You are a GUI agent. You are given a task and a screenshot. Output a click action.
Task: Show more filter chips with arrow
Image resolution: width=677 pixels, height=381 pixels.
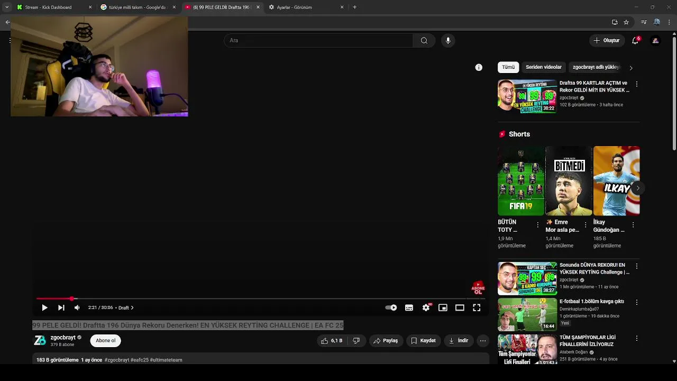630,68
